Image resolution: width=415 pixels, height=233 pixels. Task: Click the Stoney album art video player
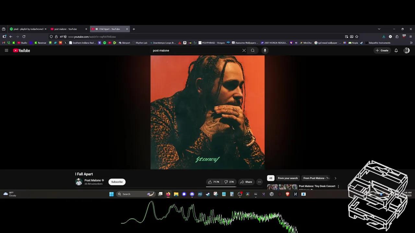pos(207,112)
